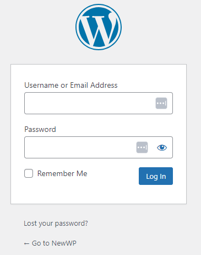
Task: Click the Password field label
Action: (40, 129)
